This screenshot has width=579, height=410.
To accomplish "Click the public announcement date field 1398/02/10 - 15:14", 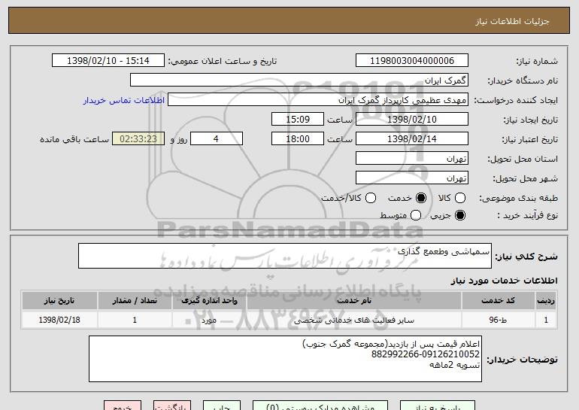I will (x=108, y=61).
